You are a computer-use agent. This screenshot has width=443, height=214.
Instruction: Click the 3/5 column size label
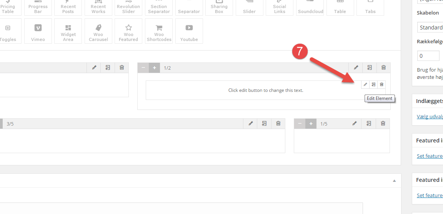pyautogui.click(x=10, y=124)
